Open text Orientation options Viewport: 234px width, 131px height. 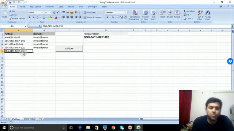pyautogui.click(x=77, y=12)
